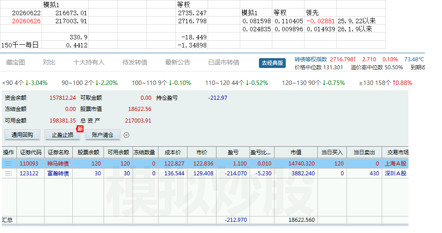Sort by 可用余额 column header
The width and height of the screenshot is (442, 233).
tap(118, 153)
